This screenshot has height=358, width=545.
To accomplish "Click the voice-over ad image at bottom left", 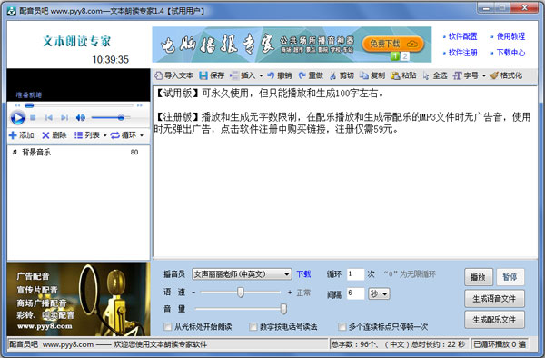I will (78, 299).
